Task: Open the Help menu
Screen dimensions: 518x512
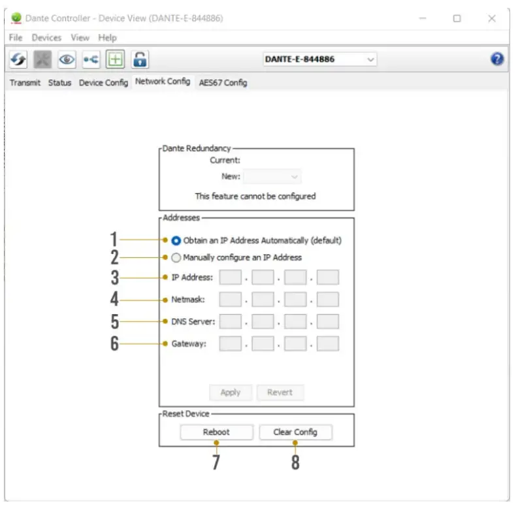Action: 107,38
